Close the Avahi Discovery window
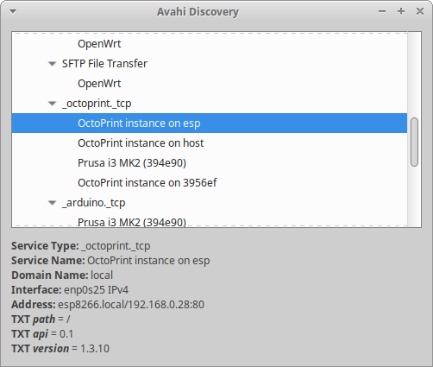433x367 pixels. pos(420,11)
